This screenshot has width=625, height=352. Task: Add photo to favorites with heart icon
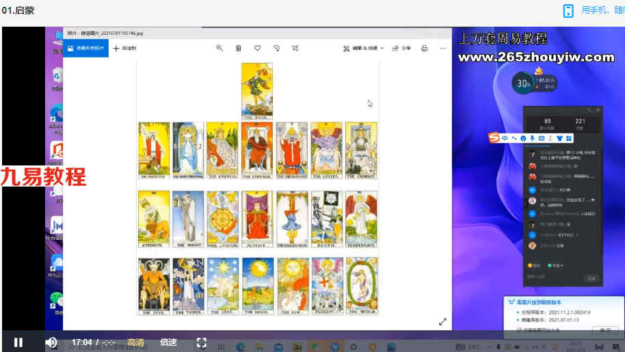(x=258, y=48)
